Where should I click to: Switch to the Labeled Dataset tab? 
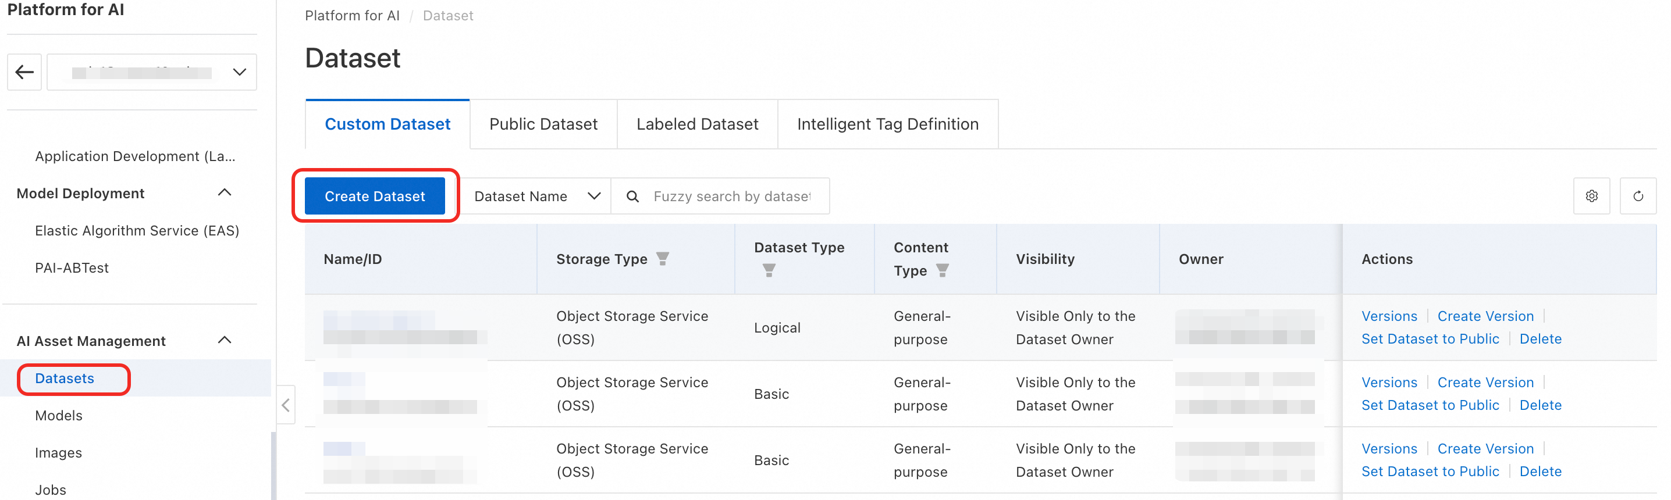click(696, 124)
